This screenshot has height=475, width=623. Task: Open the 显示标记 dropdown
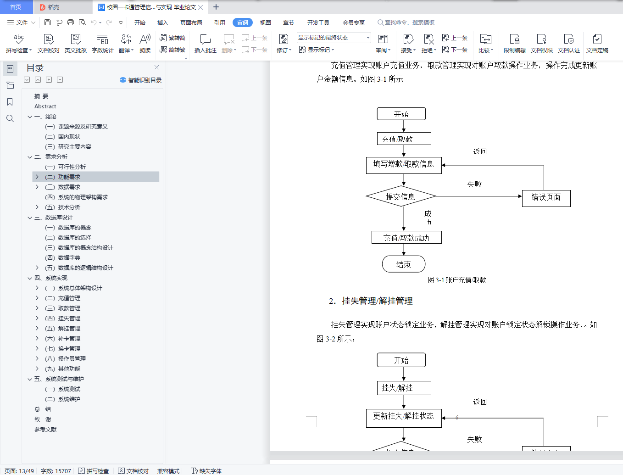click(x=317, y=50)
